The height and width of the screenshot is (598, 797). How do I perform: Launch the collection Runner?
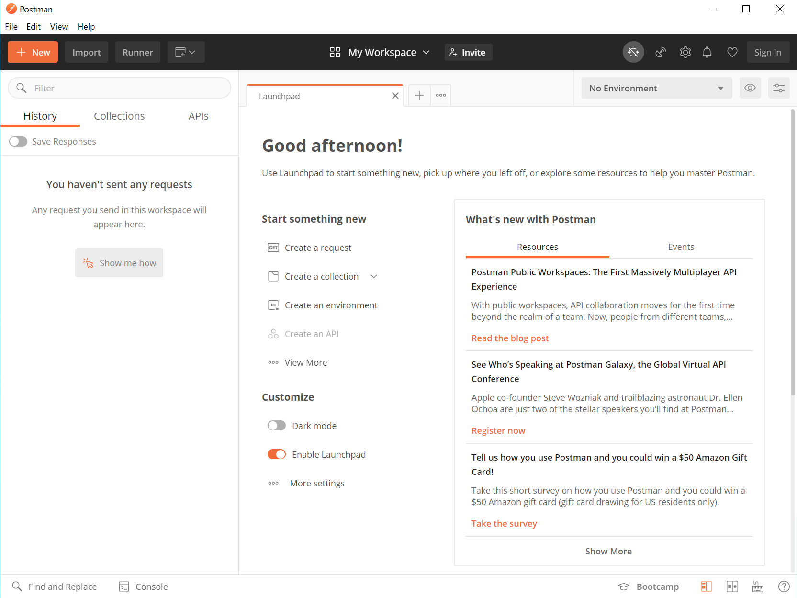(x=138, y=52)
